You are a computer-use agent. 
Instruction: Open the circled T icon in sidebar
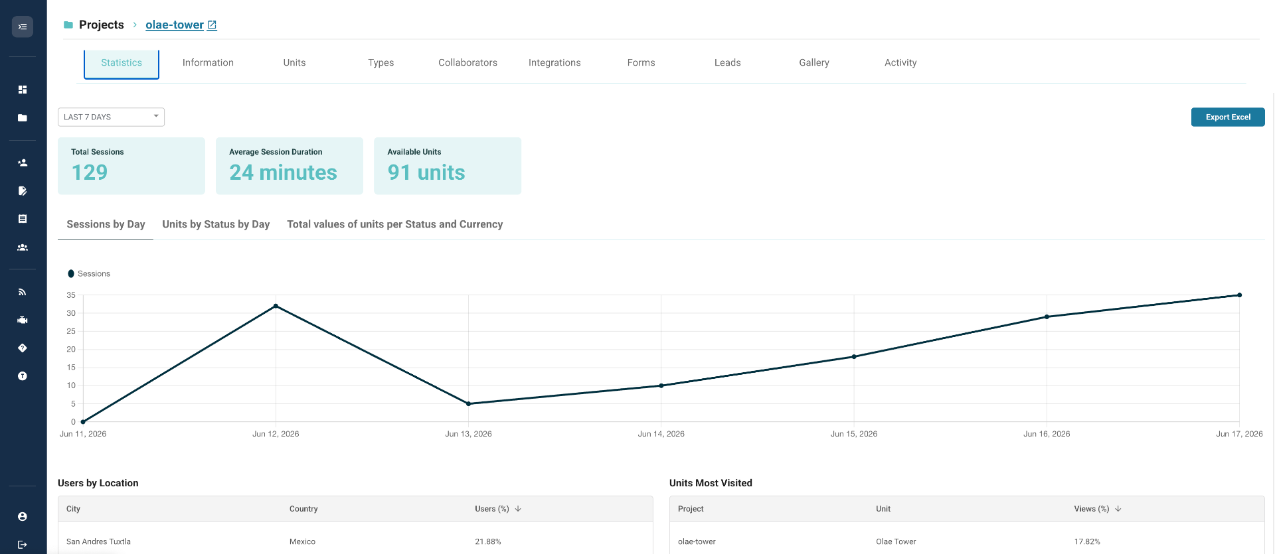coord(23,376)
